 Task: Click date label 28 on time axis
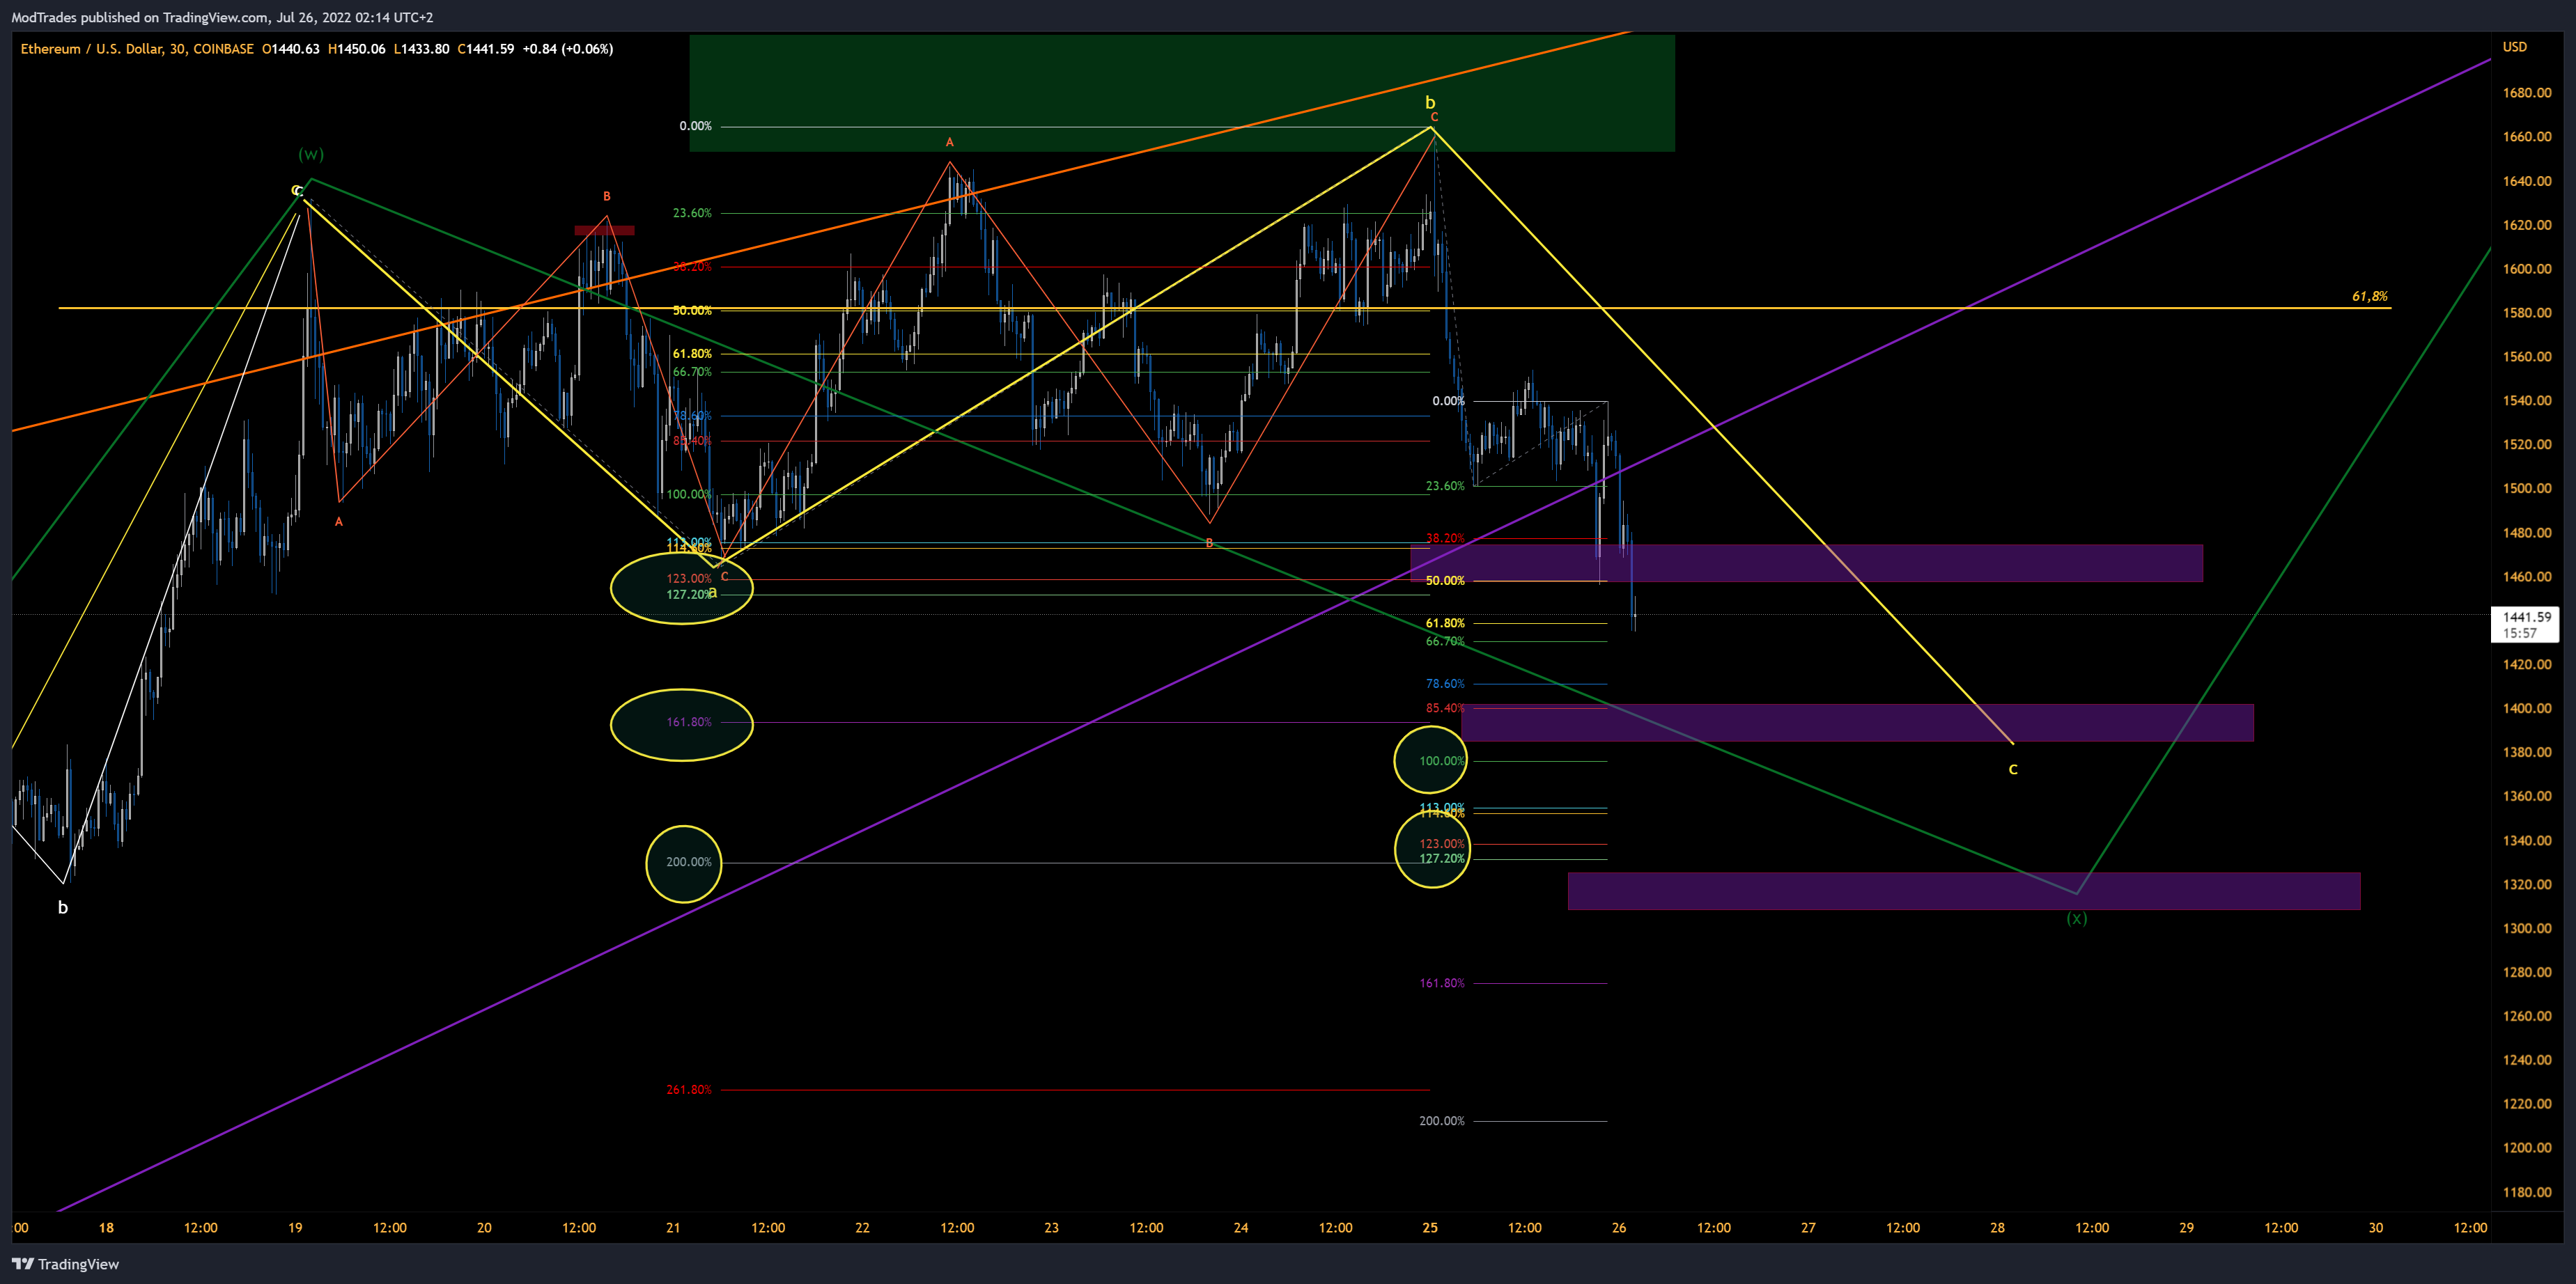point(1997,1228)
